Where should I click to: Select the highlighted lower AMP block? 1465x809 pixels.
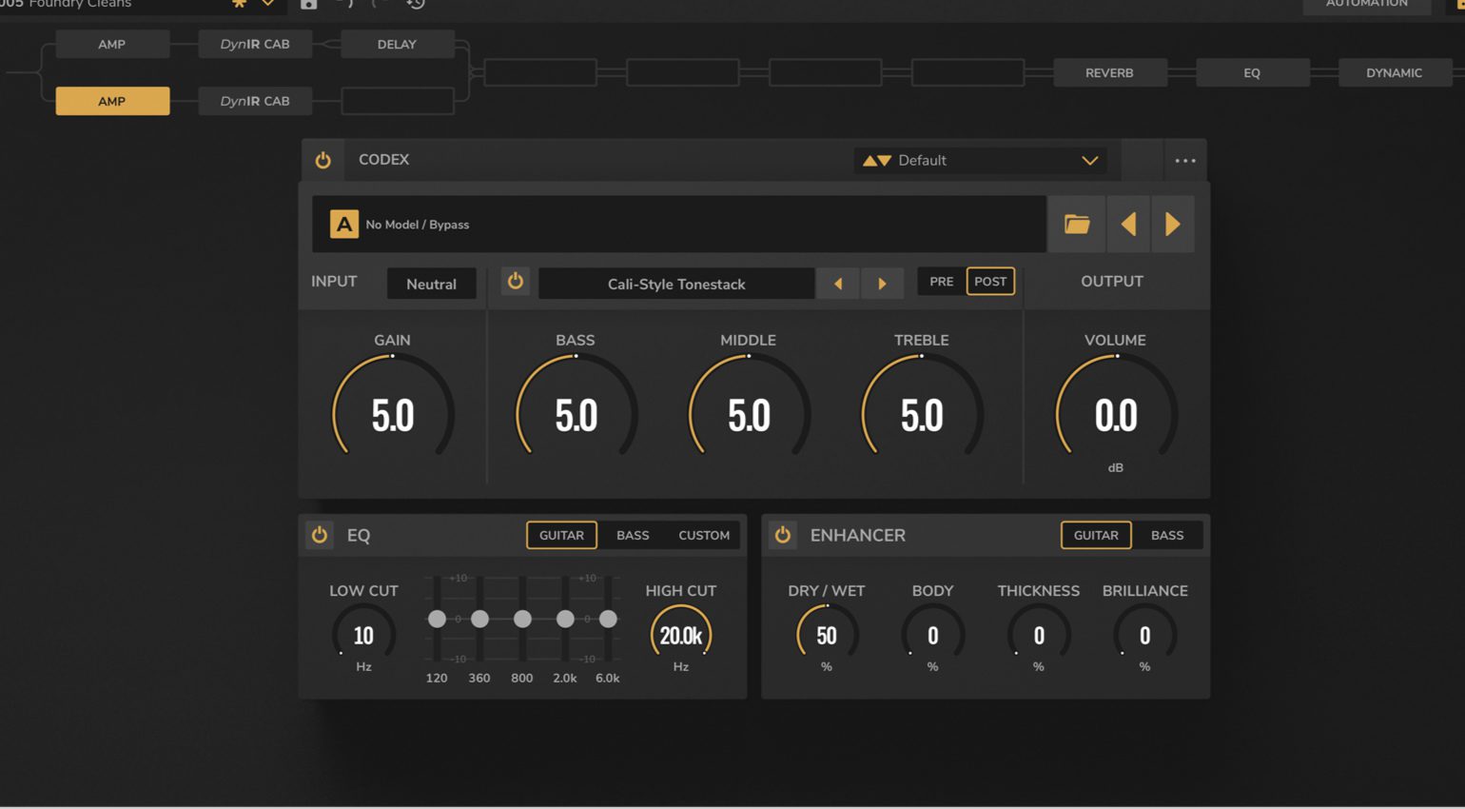tap(112, 101)
